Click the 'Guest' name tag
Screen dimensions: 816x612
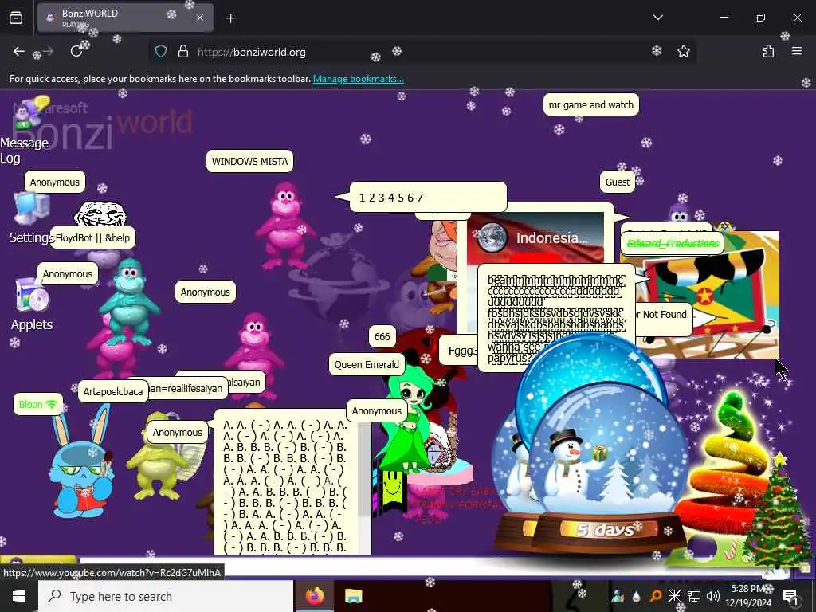click(x=618, y=182)
